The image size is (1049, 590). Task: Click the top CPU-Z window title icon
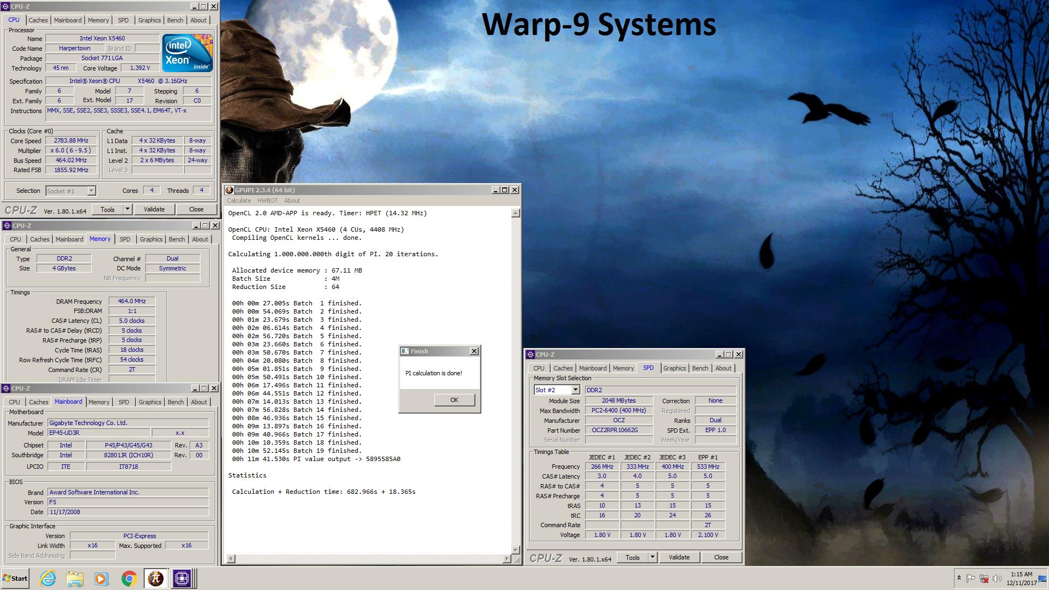(x=6, y=7)
